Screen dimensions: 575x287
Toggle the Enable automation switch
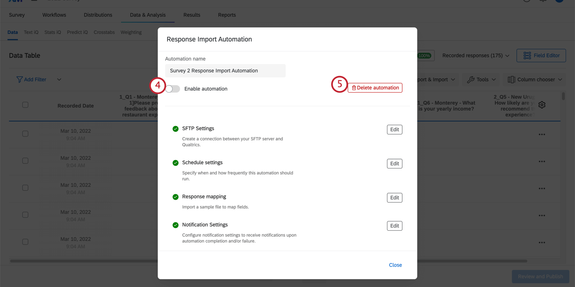coord(172,89)
